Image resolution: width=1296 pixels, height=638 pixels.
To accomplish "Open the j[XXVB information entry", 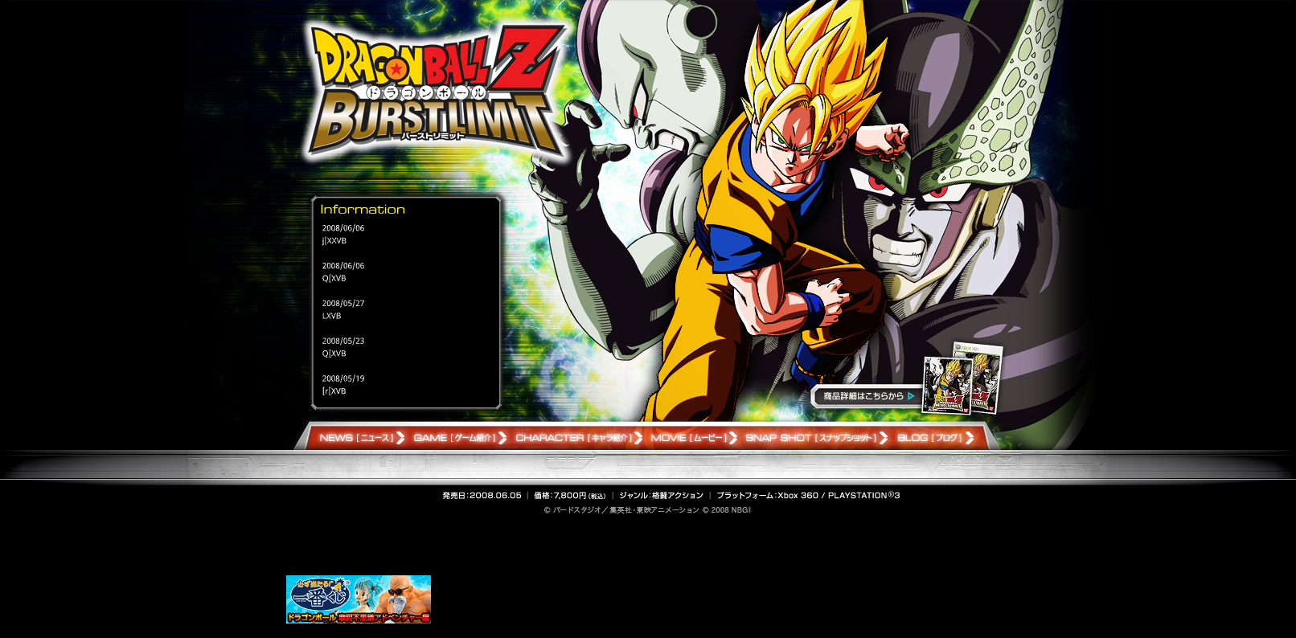I will (x=334, y=241).
